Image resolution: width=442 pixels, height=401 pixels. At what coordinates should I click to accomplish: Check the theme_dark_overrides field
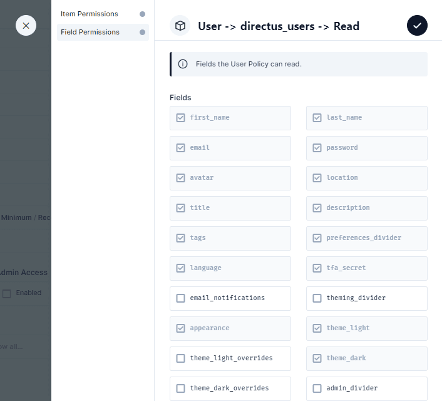point(180,388)
